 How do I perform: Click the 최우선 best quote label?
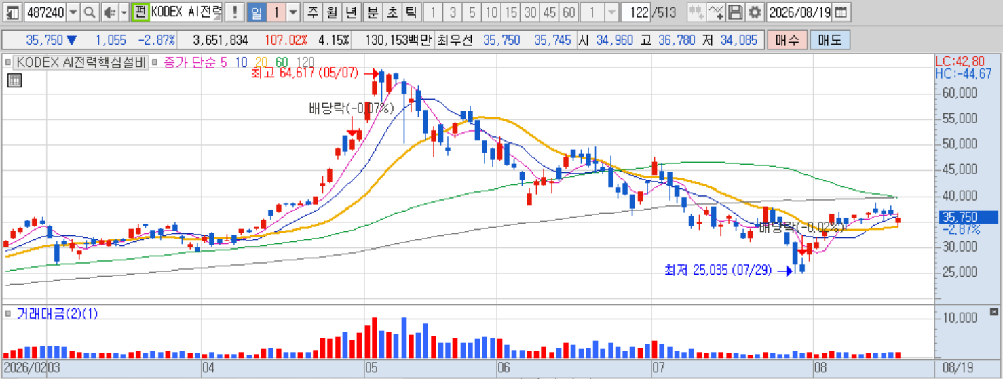point(455,40)
